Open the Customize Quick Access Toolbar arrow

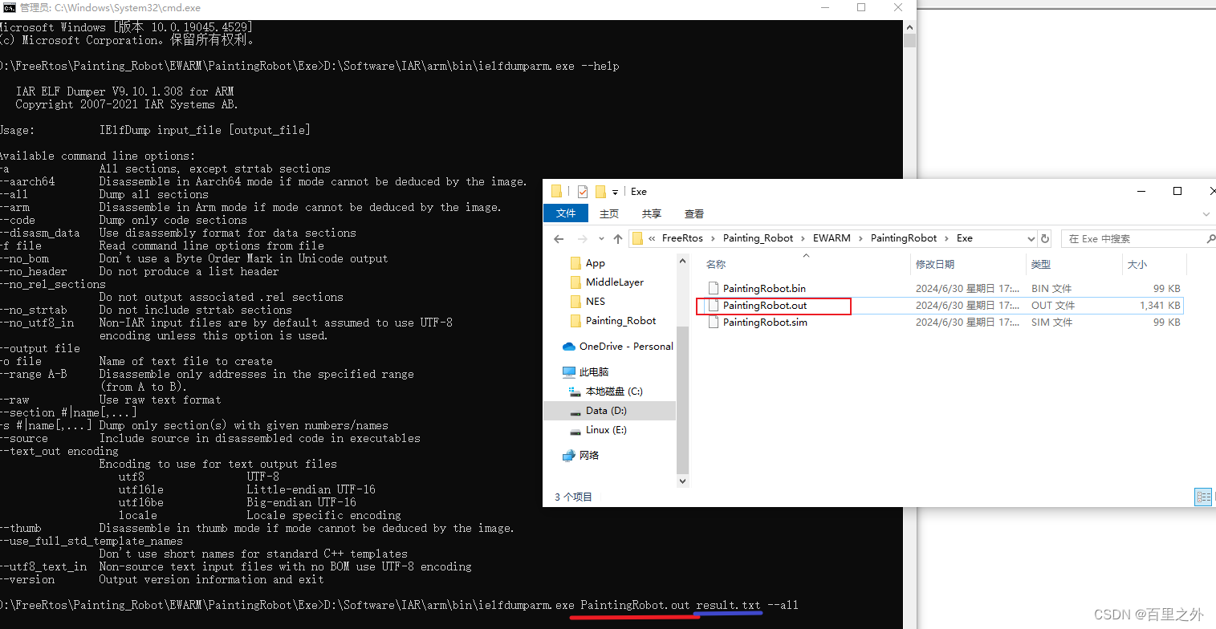pos(615,192)
